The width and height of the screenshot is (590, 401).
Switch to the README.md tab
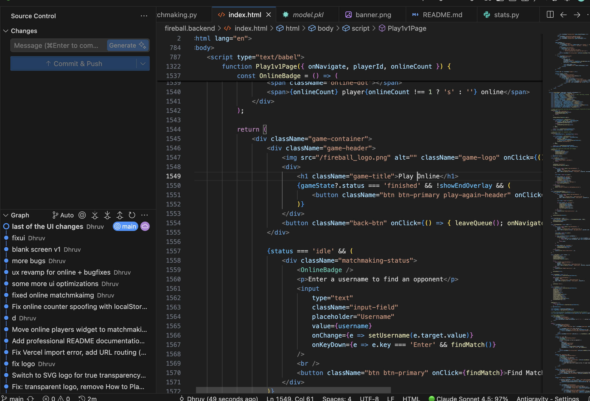442,15
